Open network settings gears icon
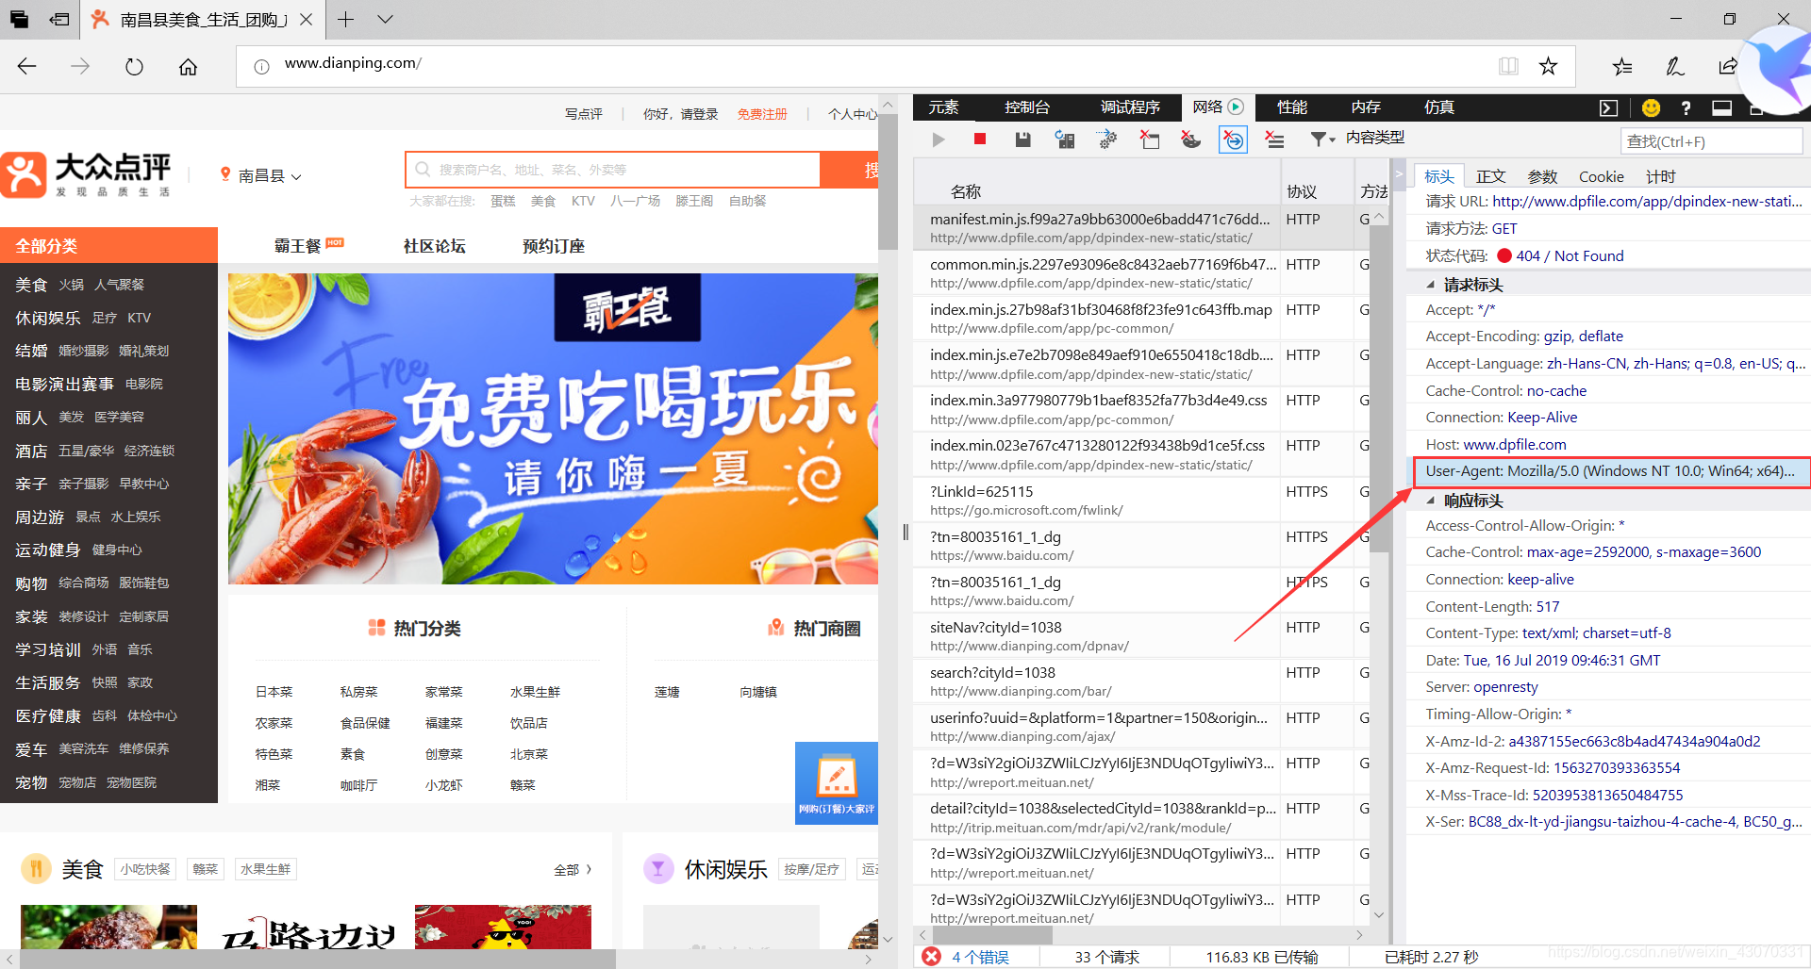 (x=1107, y=140)
